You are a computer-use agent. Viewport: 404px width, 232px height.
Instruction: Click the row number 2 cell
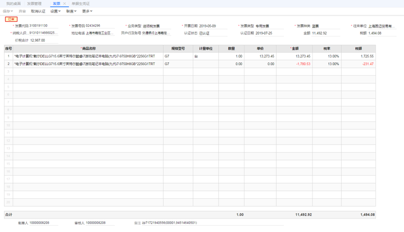click(8, 64)
